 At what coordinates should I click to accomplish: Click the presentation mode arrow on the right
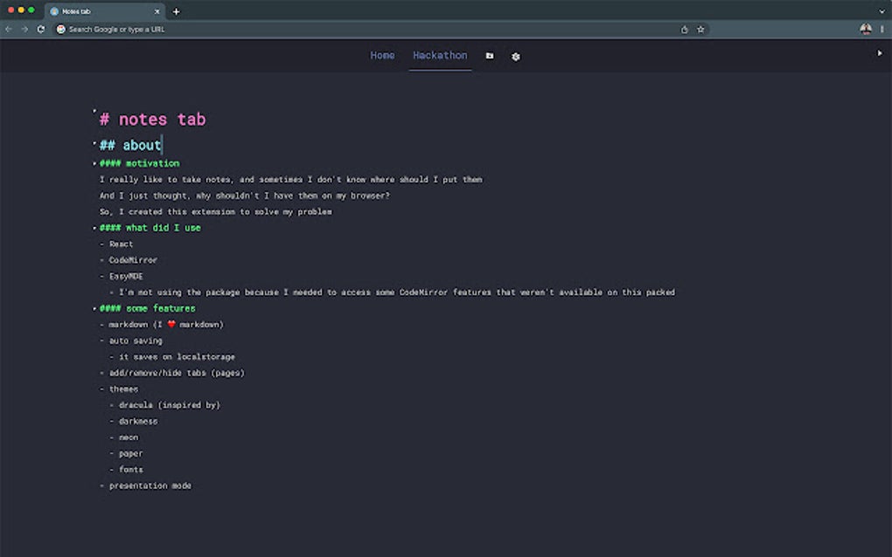[x=881, y=52]
